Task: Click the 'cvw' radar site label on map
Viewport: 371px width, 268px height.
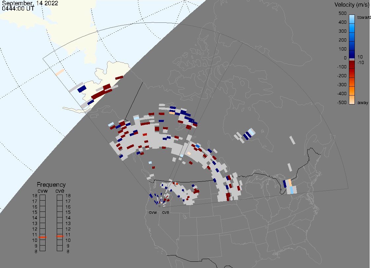Action: pos(153,212)
